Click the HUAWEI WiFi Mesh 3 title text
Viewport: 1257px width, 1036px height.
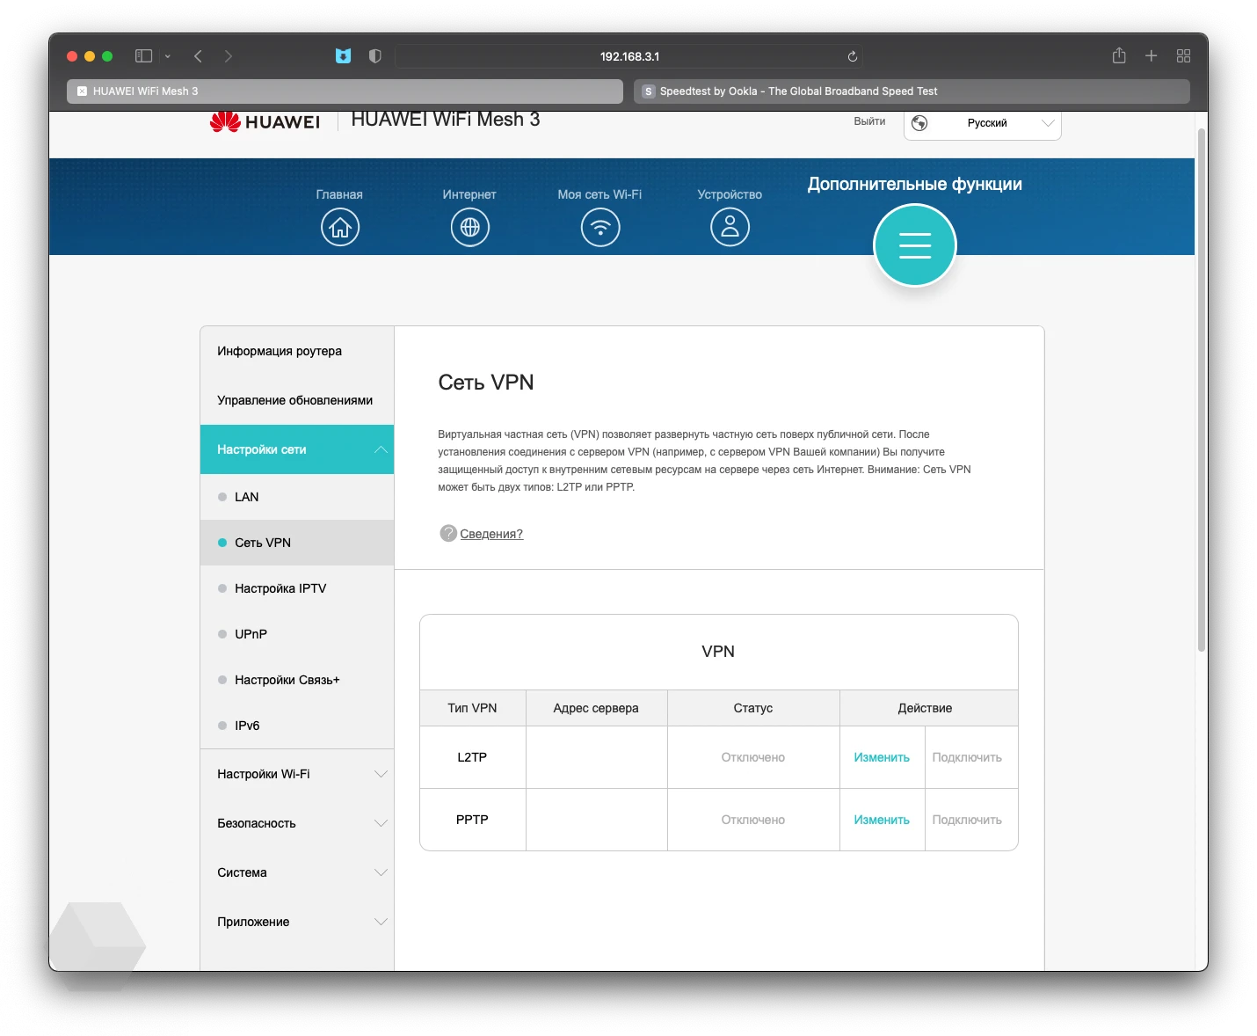(446, 120)
